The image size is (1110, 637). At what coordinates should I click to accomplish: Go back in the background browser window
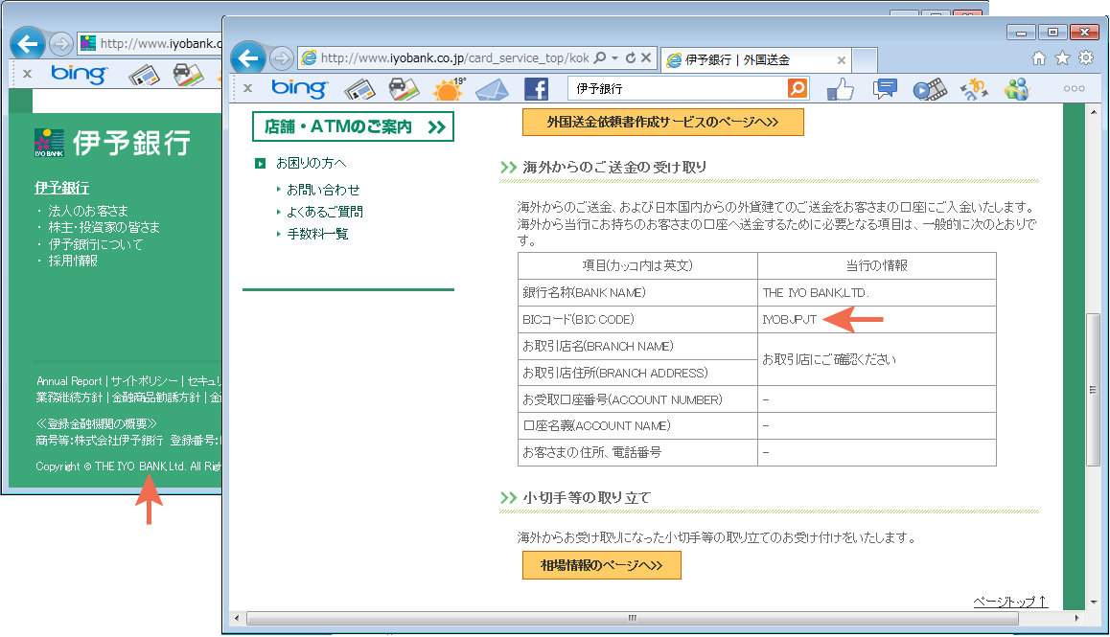click(x=28, y=44)
